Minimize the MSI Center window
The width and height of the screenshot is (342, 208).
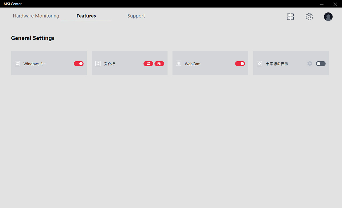pyautogui.click(x=322, y=4)
